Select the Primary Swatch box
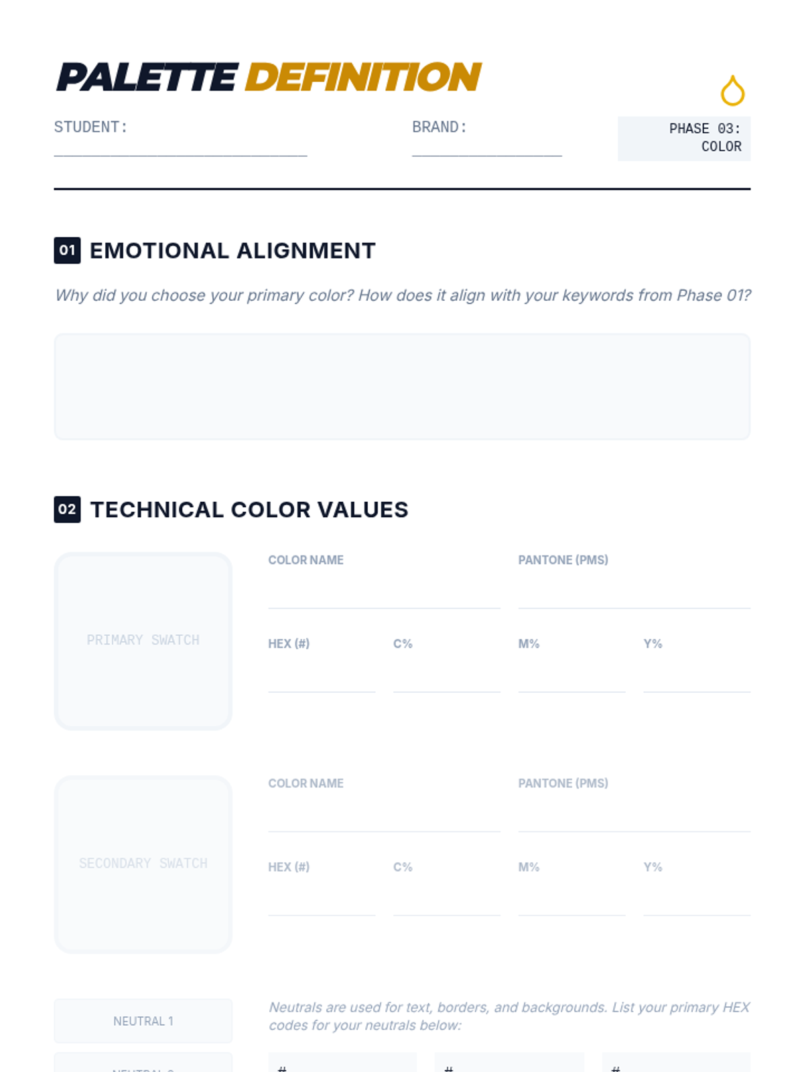 pos(143,641)
